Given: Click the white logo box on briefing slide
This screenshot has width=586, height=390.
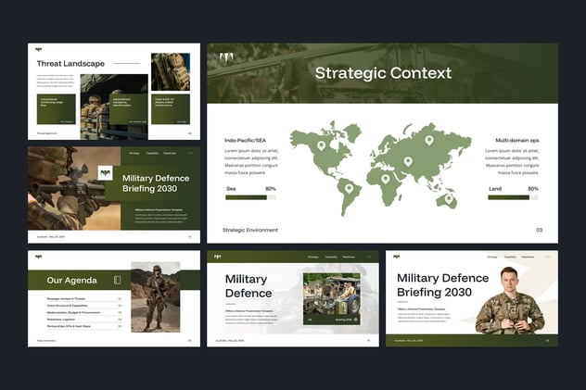Looking at the screenshot, I should (x=105, y=172).
